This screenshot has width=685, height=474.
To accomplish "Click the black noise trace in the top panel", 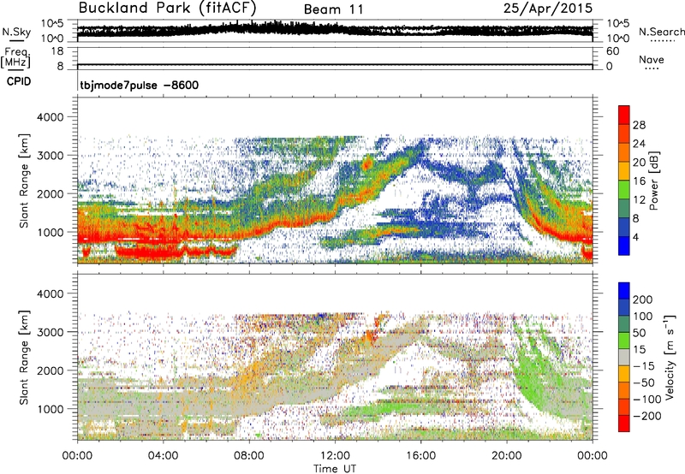I will 335,30.
